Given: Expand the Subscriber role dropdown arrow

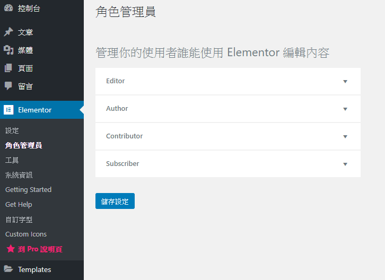Looking at the screenshot, I should tap(345, 164).
